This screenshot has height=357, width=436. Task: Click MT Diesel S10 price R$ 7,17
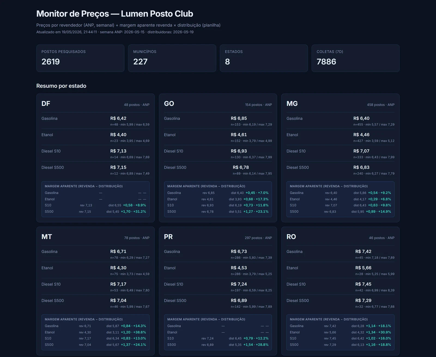(x=118, y=284)
